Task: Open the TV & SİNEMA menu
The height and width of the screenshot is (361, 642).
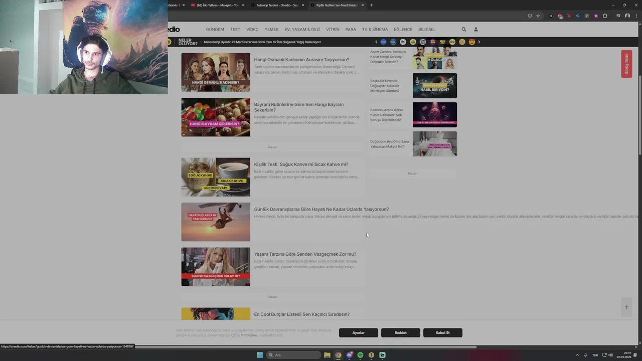Action: pyautogui.click(x=375, y=30)
